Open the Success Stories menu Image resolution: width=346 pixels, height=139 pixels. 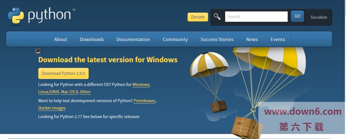(217, 39)
